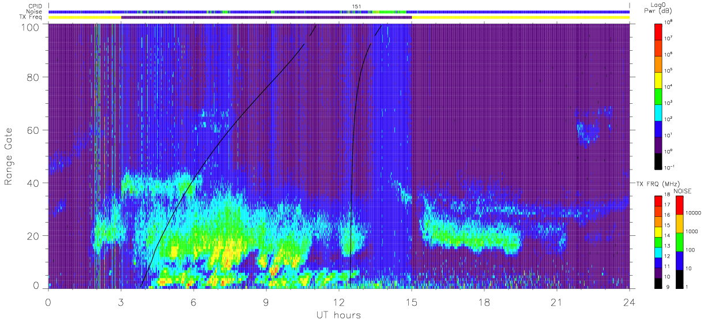
Task: Click the y-axis tick label '40'
Action: point(33,183)
